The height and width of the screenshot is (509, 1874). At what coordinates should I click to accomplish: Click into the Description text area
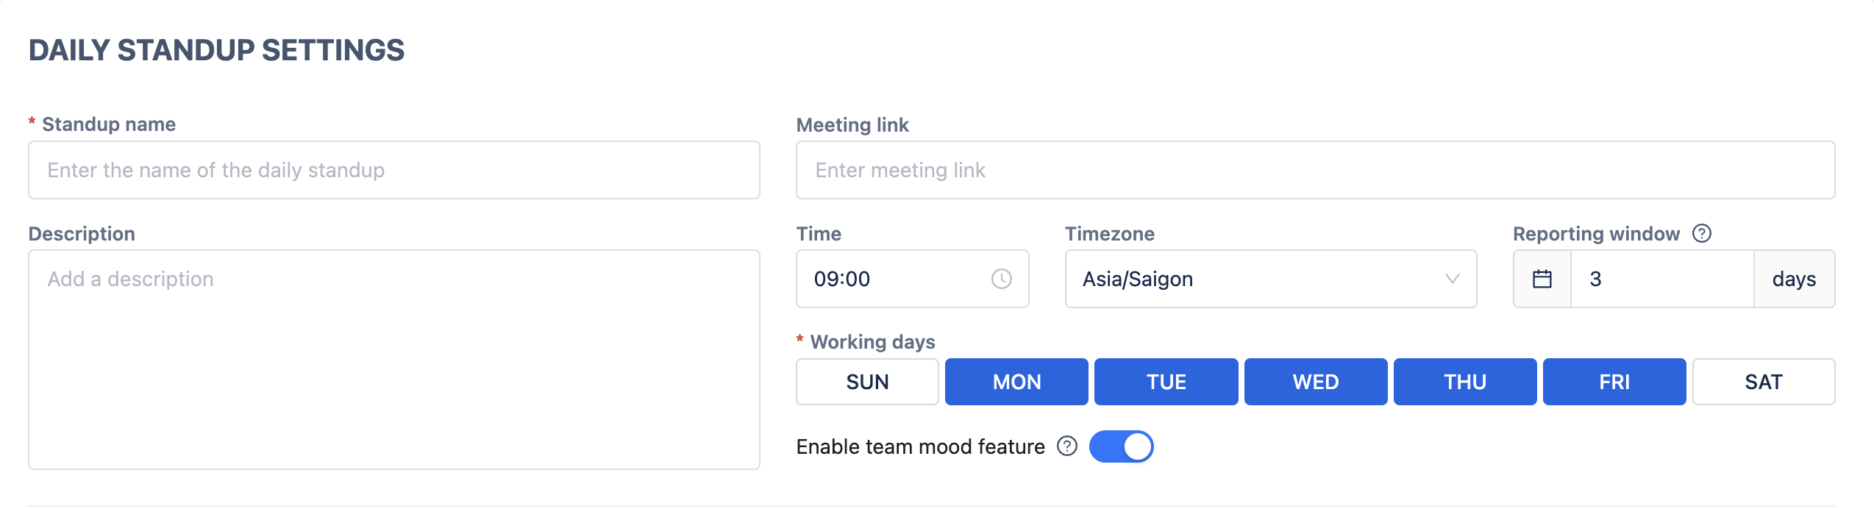[393, 359]
